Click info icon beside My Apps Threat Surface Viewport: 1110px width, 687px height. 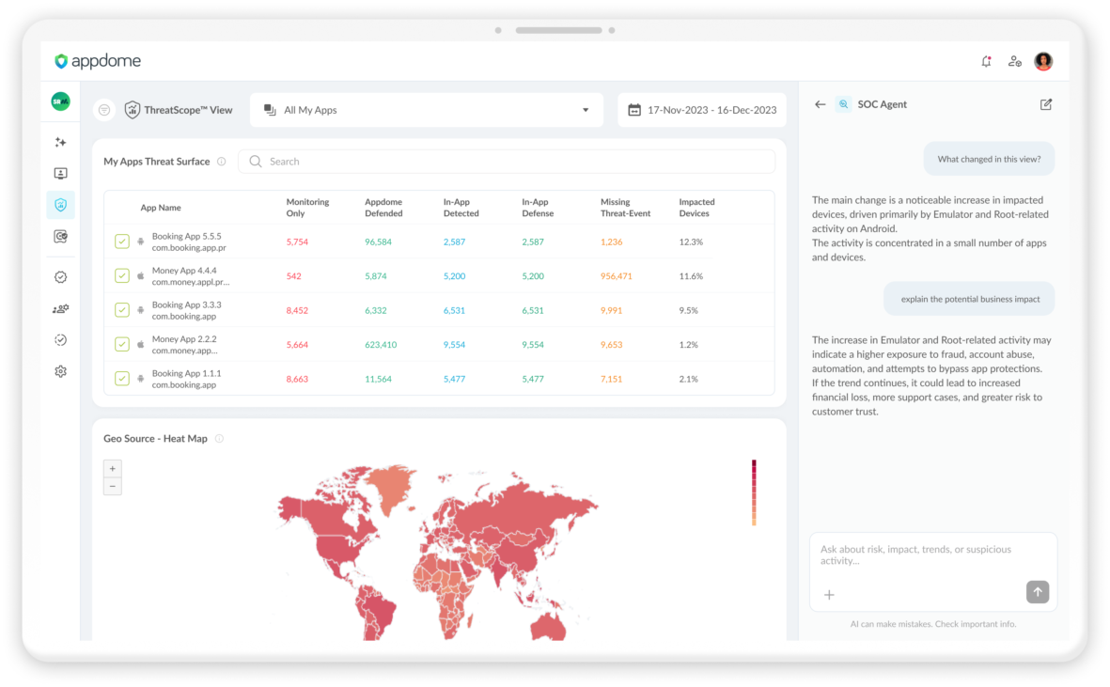tap(222, 162)
